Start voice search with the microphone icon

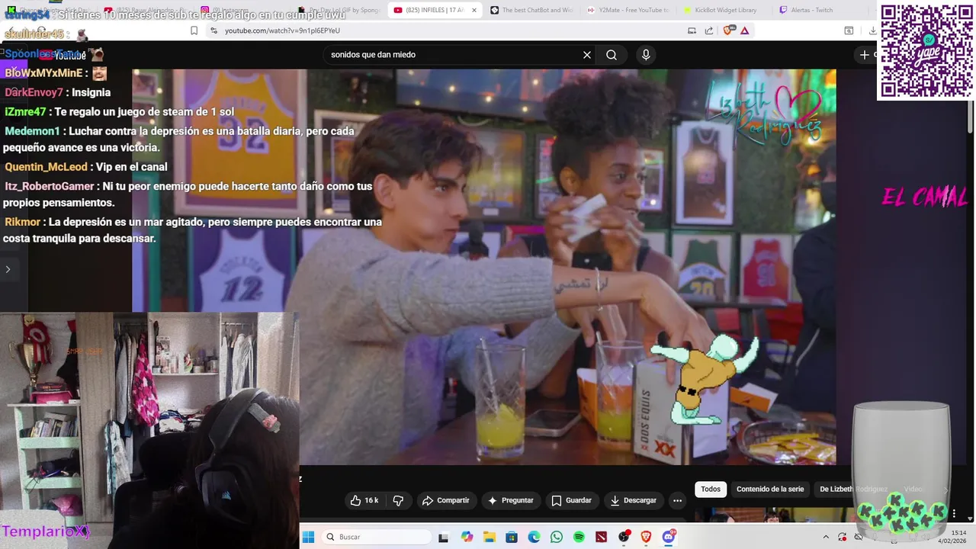click(646, 55)
